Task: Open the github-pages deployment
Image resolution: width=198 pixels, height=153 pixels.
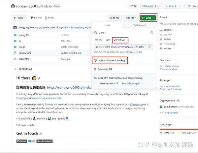Action: pyautogui.click(x=171, y=107)
